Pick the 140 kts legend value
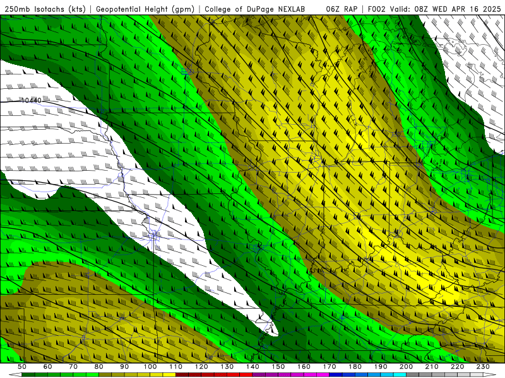This screenshot has width=505, height=378. point(252,367)
